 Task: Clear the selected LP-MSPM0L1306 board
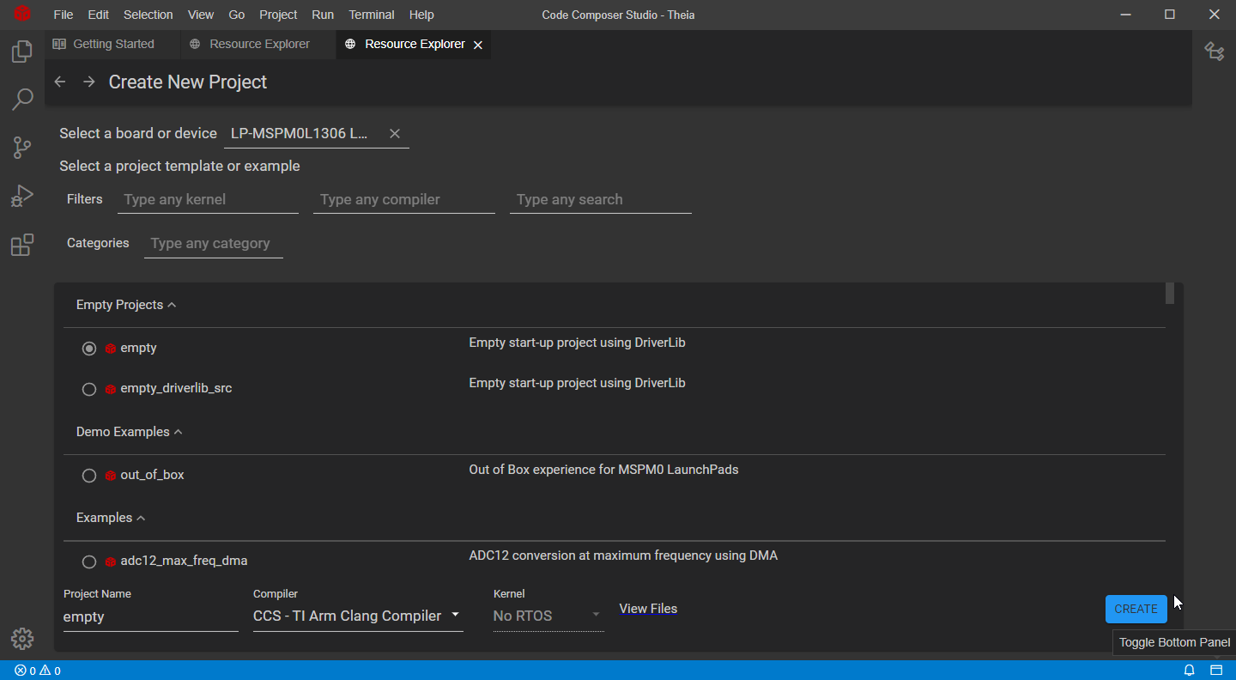point(395,133)
